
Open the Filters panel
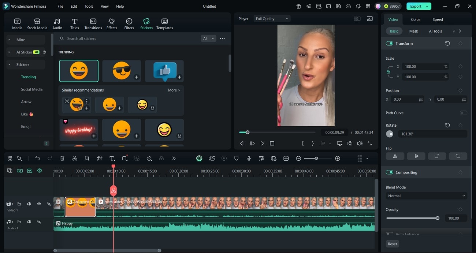(129, 24)
